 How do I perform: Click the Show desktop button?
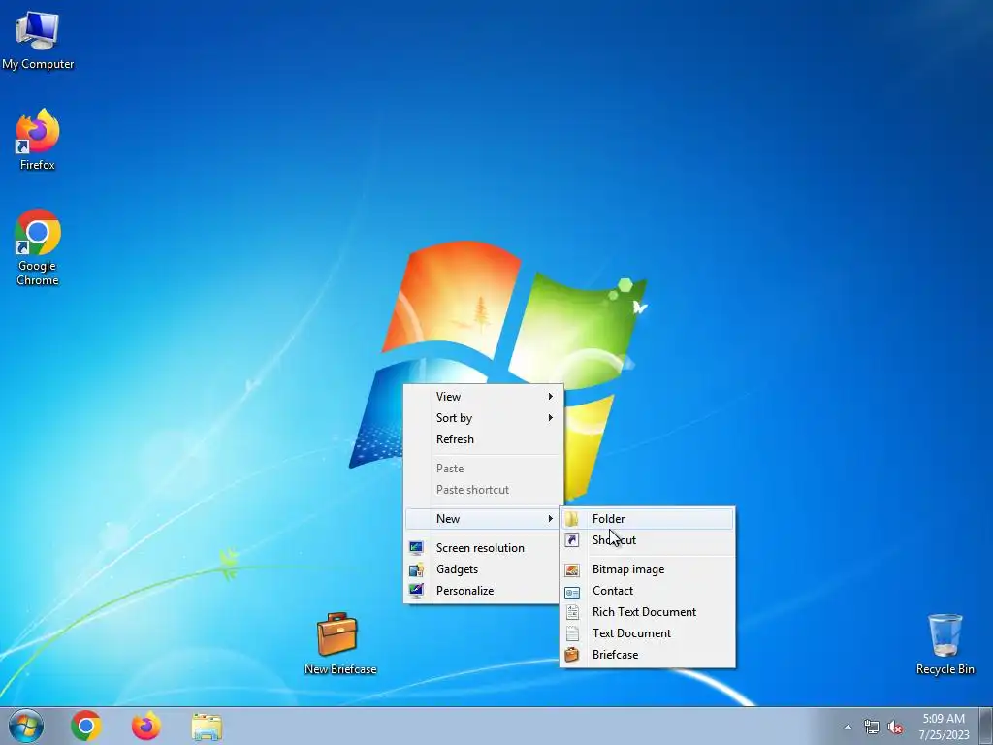point(986,726)
